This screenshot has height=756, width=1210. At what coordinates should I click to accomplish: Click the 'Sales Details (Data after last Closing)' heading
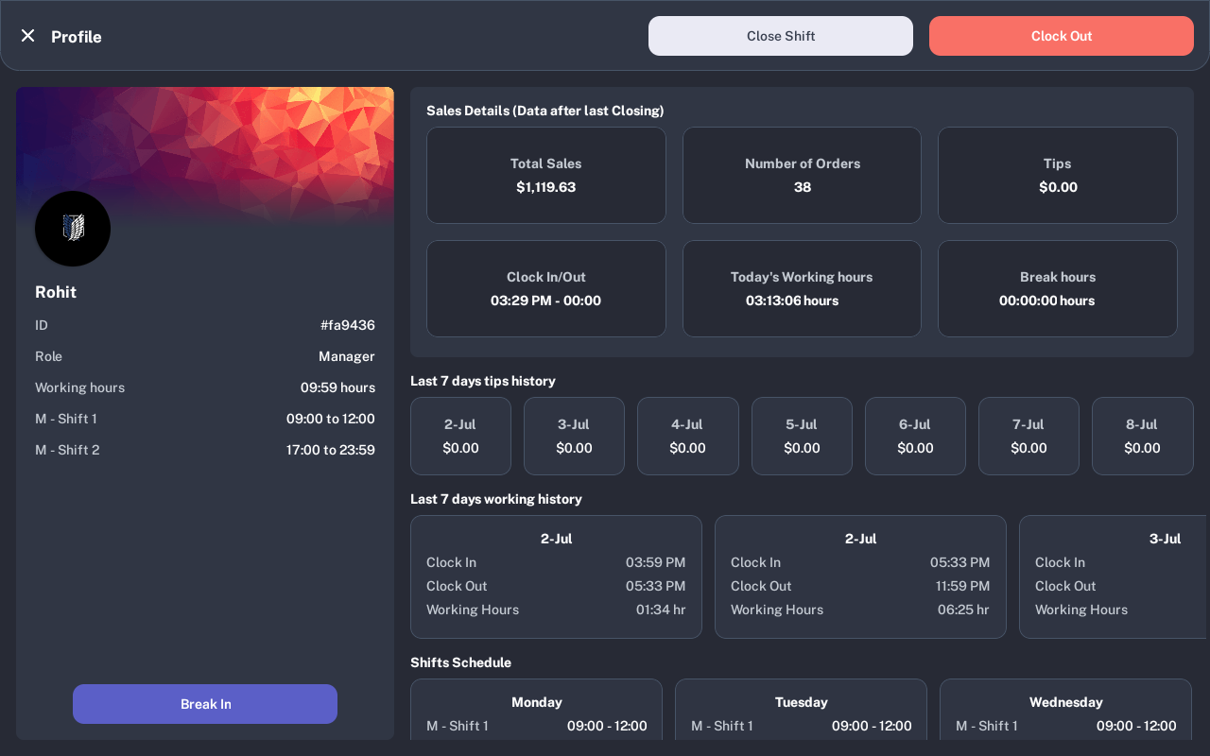coord(545,111)
